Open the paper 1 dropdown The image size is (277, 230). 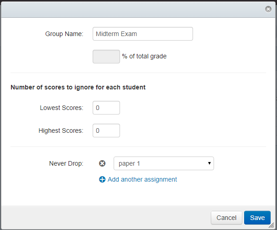[x=164, y=163]
